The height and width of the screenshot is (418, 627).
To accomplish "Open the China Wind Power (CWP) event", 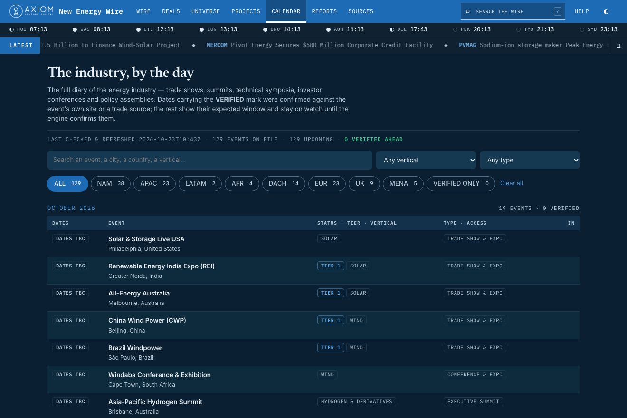I will [x=147, y=320].
